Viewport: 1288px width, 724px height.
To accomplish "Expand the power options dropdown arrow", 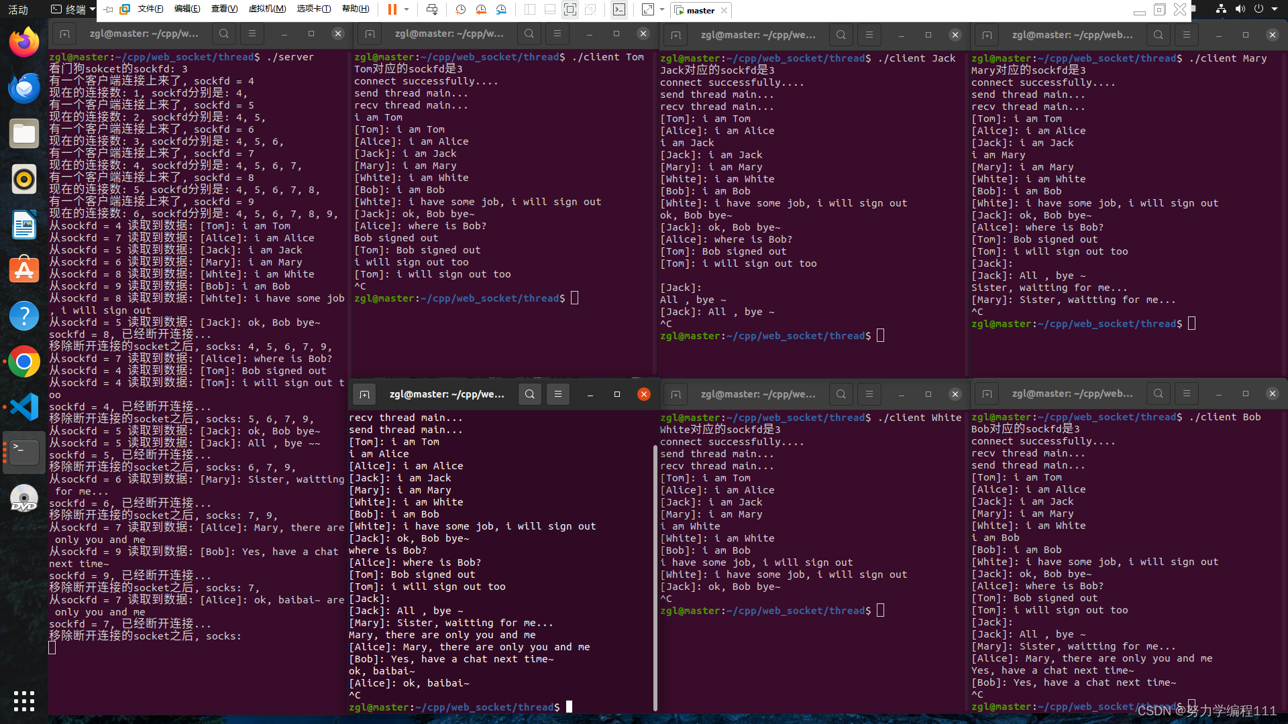I will pos(406,9).
